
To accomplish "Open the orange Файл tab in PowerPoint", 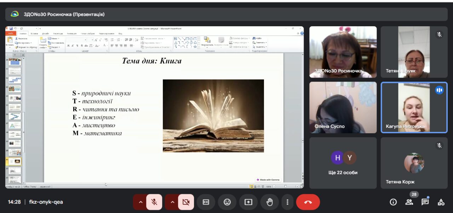I will pyautogui.click(x=11, y=33).
